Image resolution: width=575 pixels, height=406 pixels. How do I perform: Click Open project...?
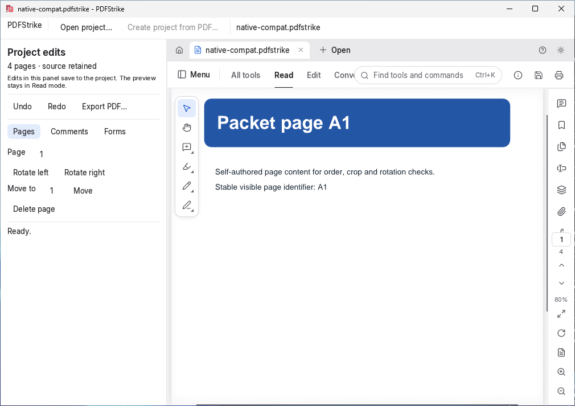point(86,27)
